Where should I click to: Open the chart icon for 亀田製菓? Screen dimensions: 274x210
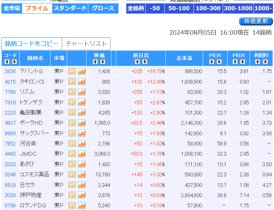pyautogui.click(x=81, y=112)
